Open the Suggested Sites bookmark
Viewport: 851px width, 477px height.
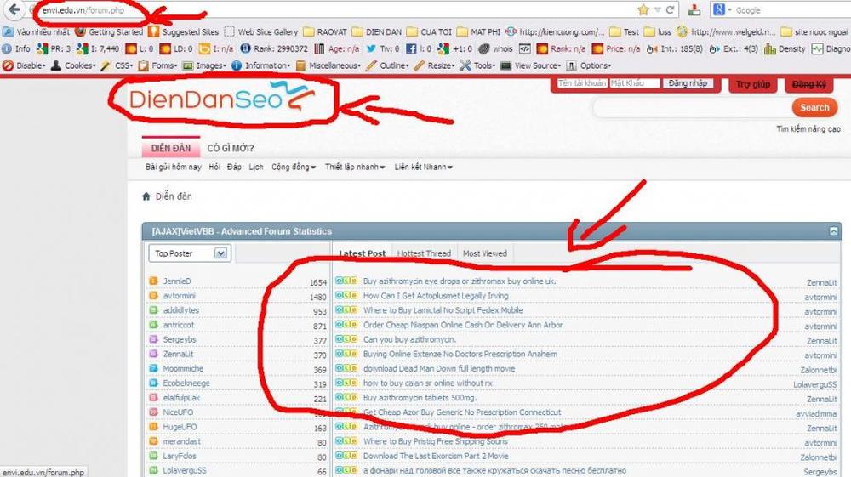(x=184, y=32)
